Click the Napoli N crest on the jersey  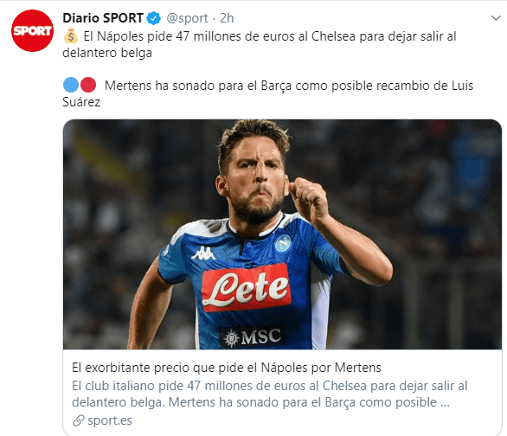[x=283, y=243]
